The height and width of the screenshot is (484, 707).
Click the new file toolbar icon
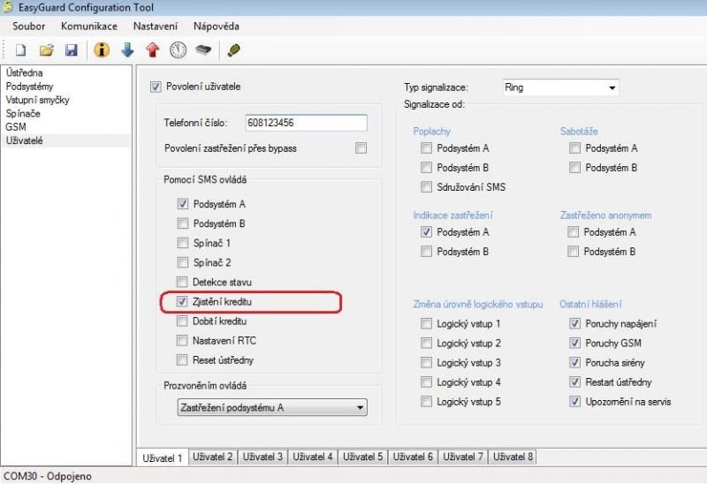pos(20,50)
